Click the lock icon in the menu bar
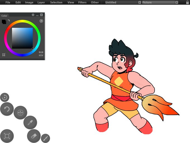 187,2
